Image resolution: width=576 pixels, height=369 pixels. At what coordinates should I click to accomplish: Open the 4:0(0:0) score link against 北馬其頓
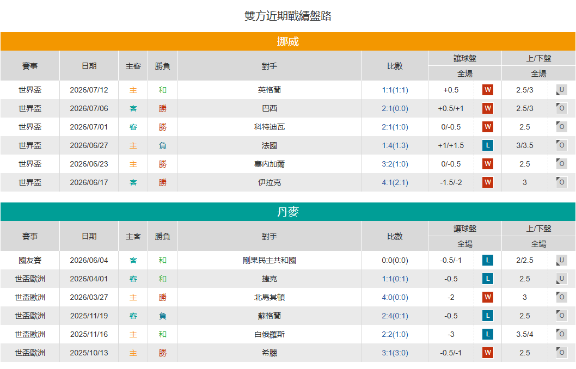pos(395,297)
